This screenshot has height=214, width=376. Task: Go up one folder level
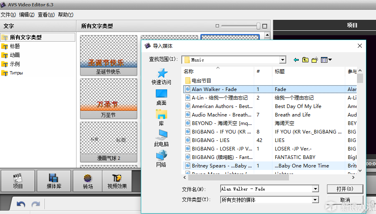click(306, 60)
